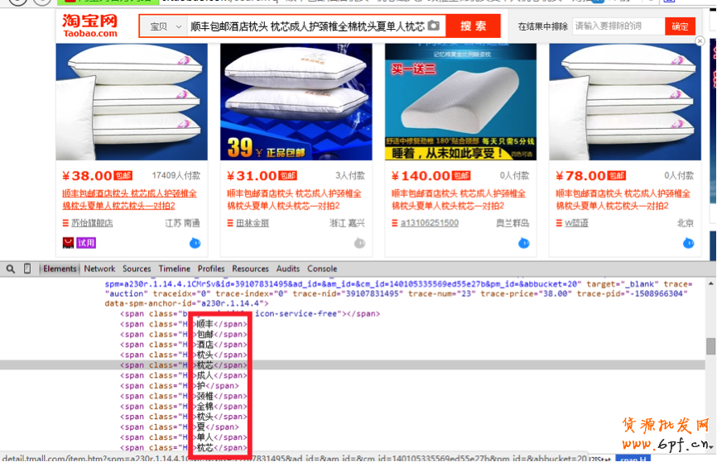
Task: Open title link of ¥38.00 item
Action: 129,199
